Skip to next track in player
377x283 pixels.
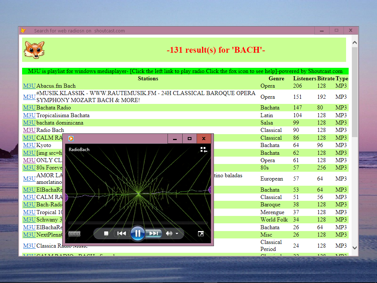154,233
